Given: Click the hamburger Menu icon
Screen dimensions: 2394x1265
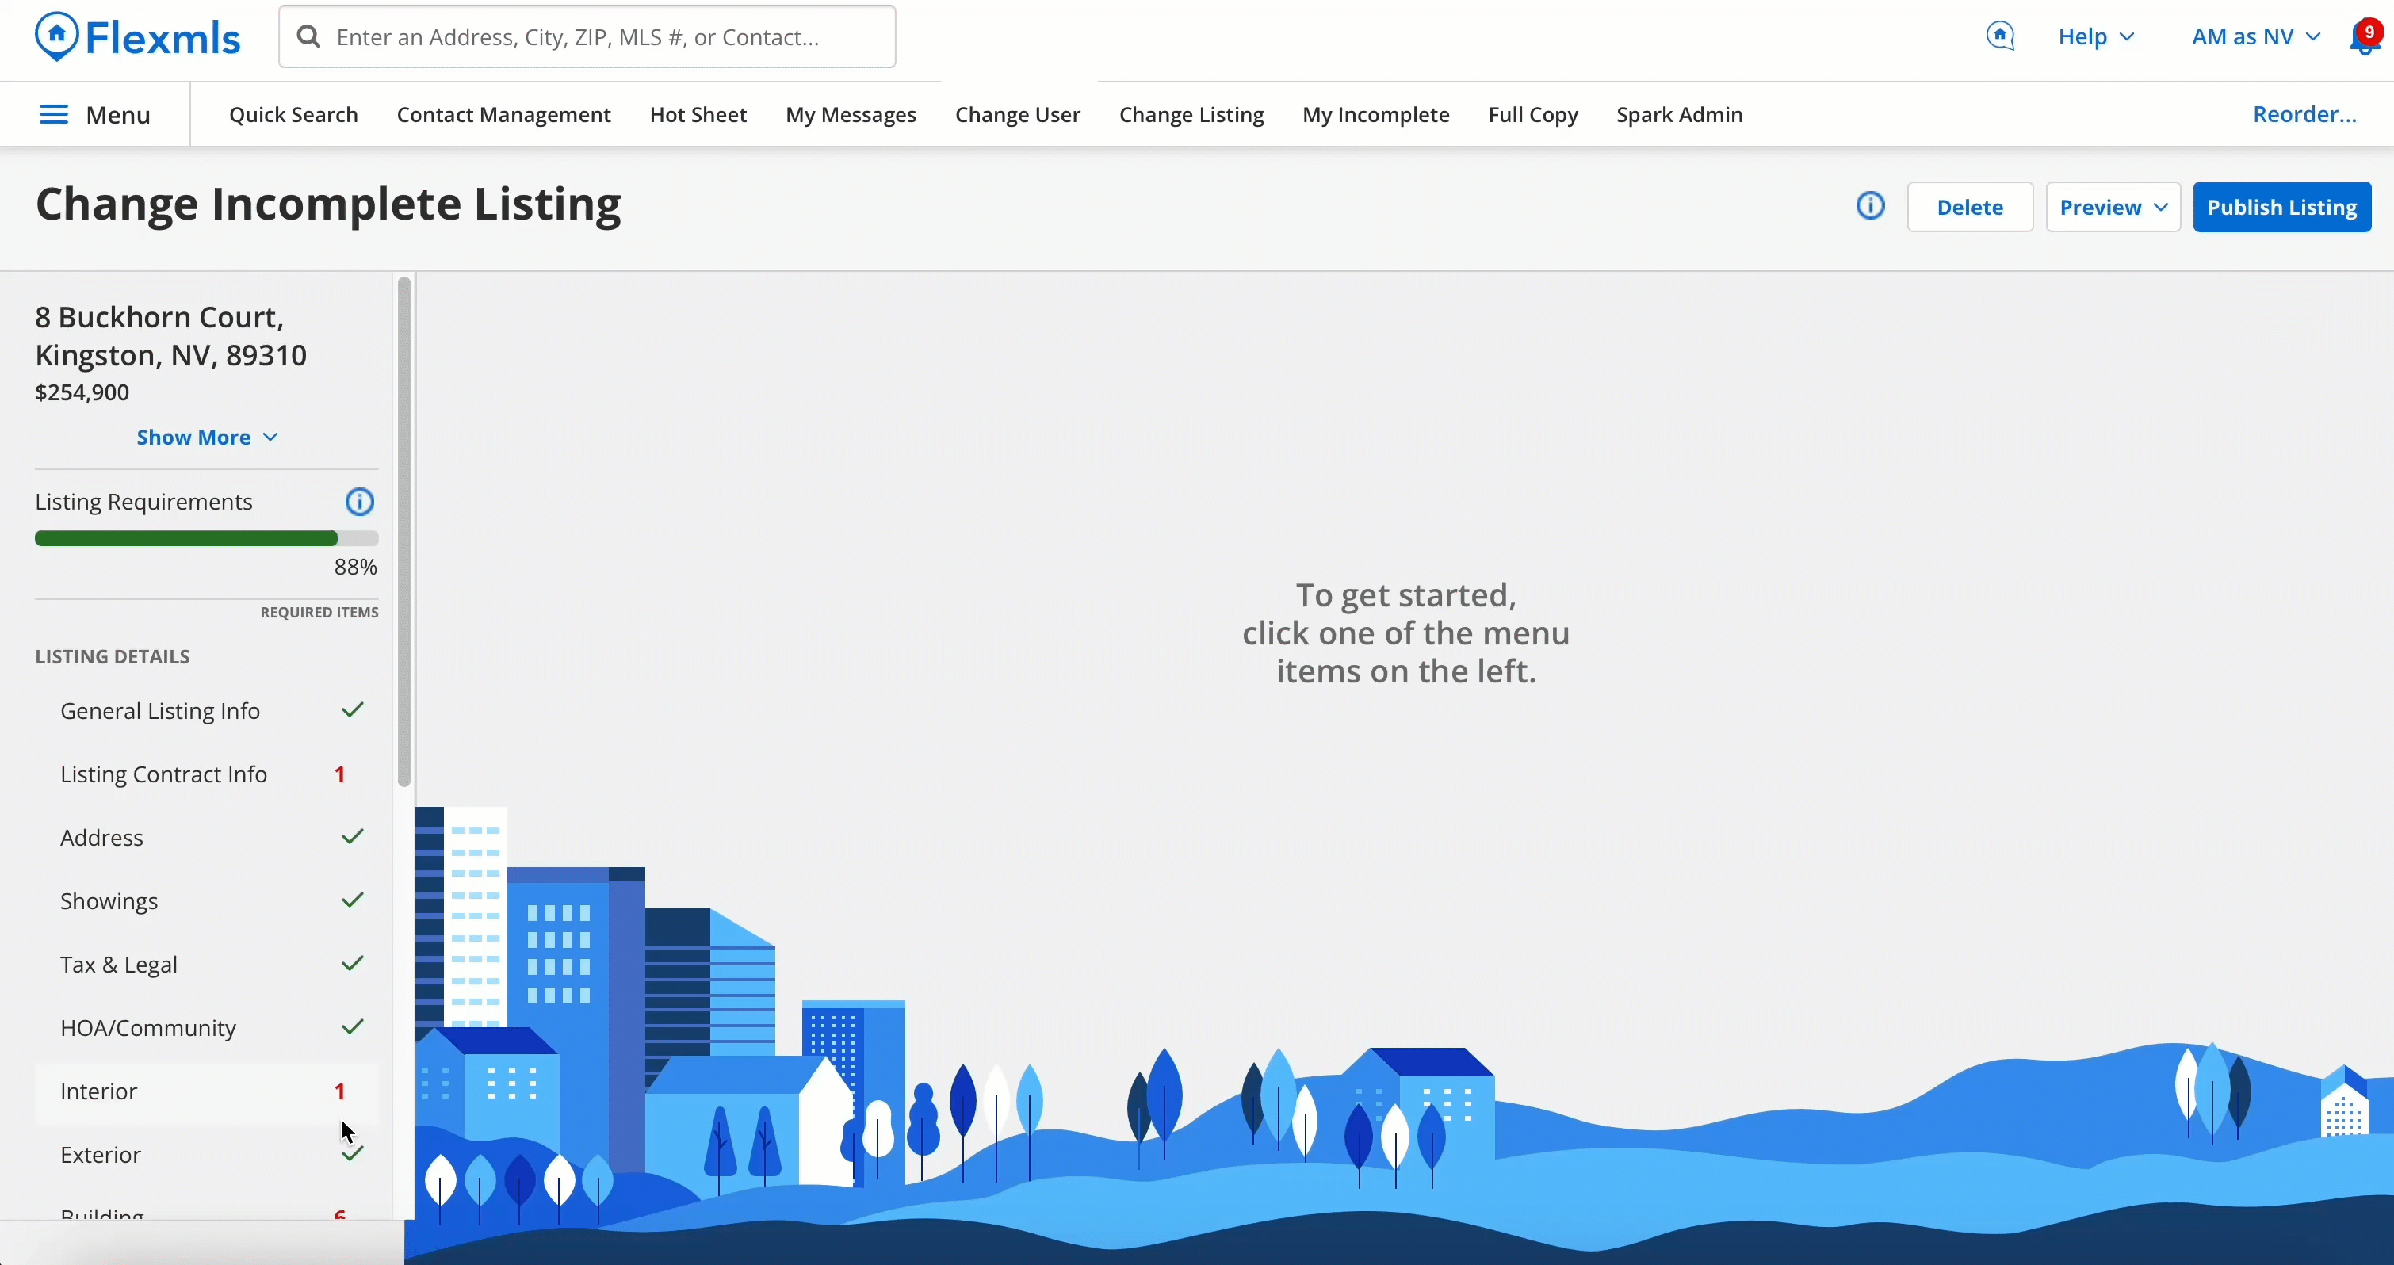Looking at the screenshot, I should [54, 114].
